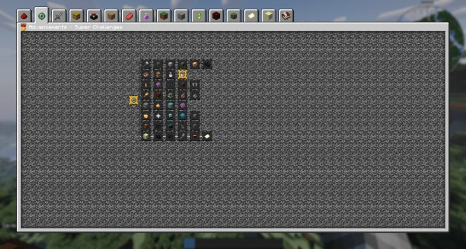Screen dimensions: 466x249
Task: Select the spyglass advancement
Action: click(146, 95)
